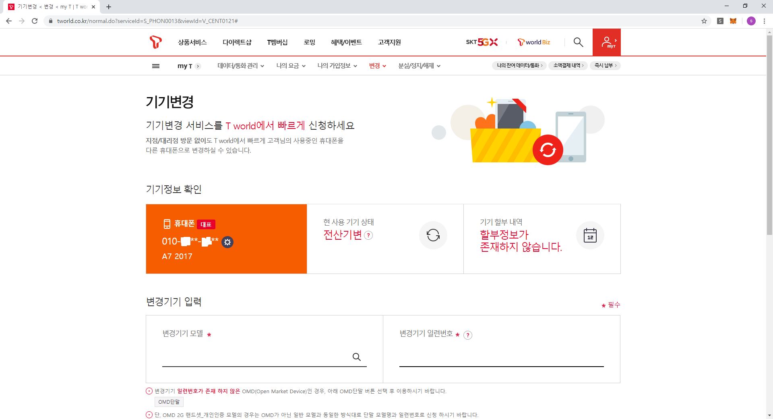Image resolution: width=773 pixels, height=419 pixels.
Task: Click the 변경기기 일련번호 input field
Action: point(502,357)
